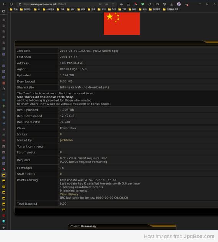
Task: Open the pink6rae inviter profile link
Action: [x=66, y=140]
